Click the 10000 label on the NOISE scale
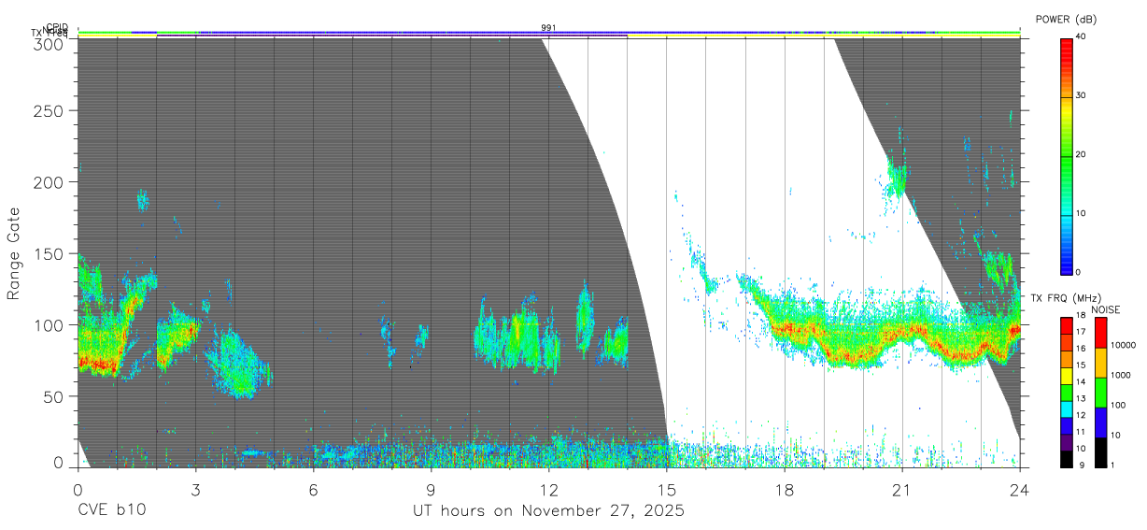This screenshot has width=1147, height=530. coord(1123,345)
